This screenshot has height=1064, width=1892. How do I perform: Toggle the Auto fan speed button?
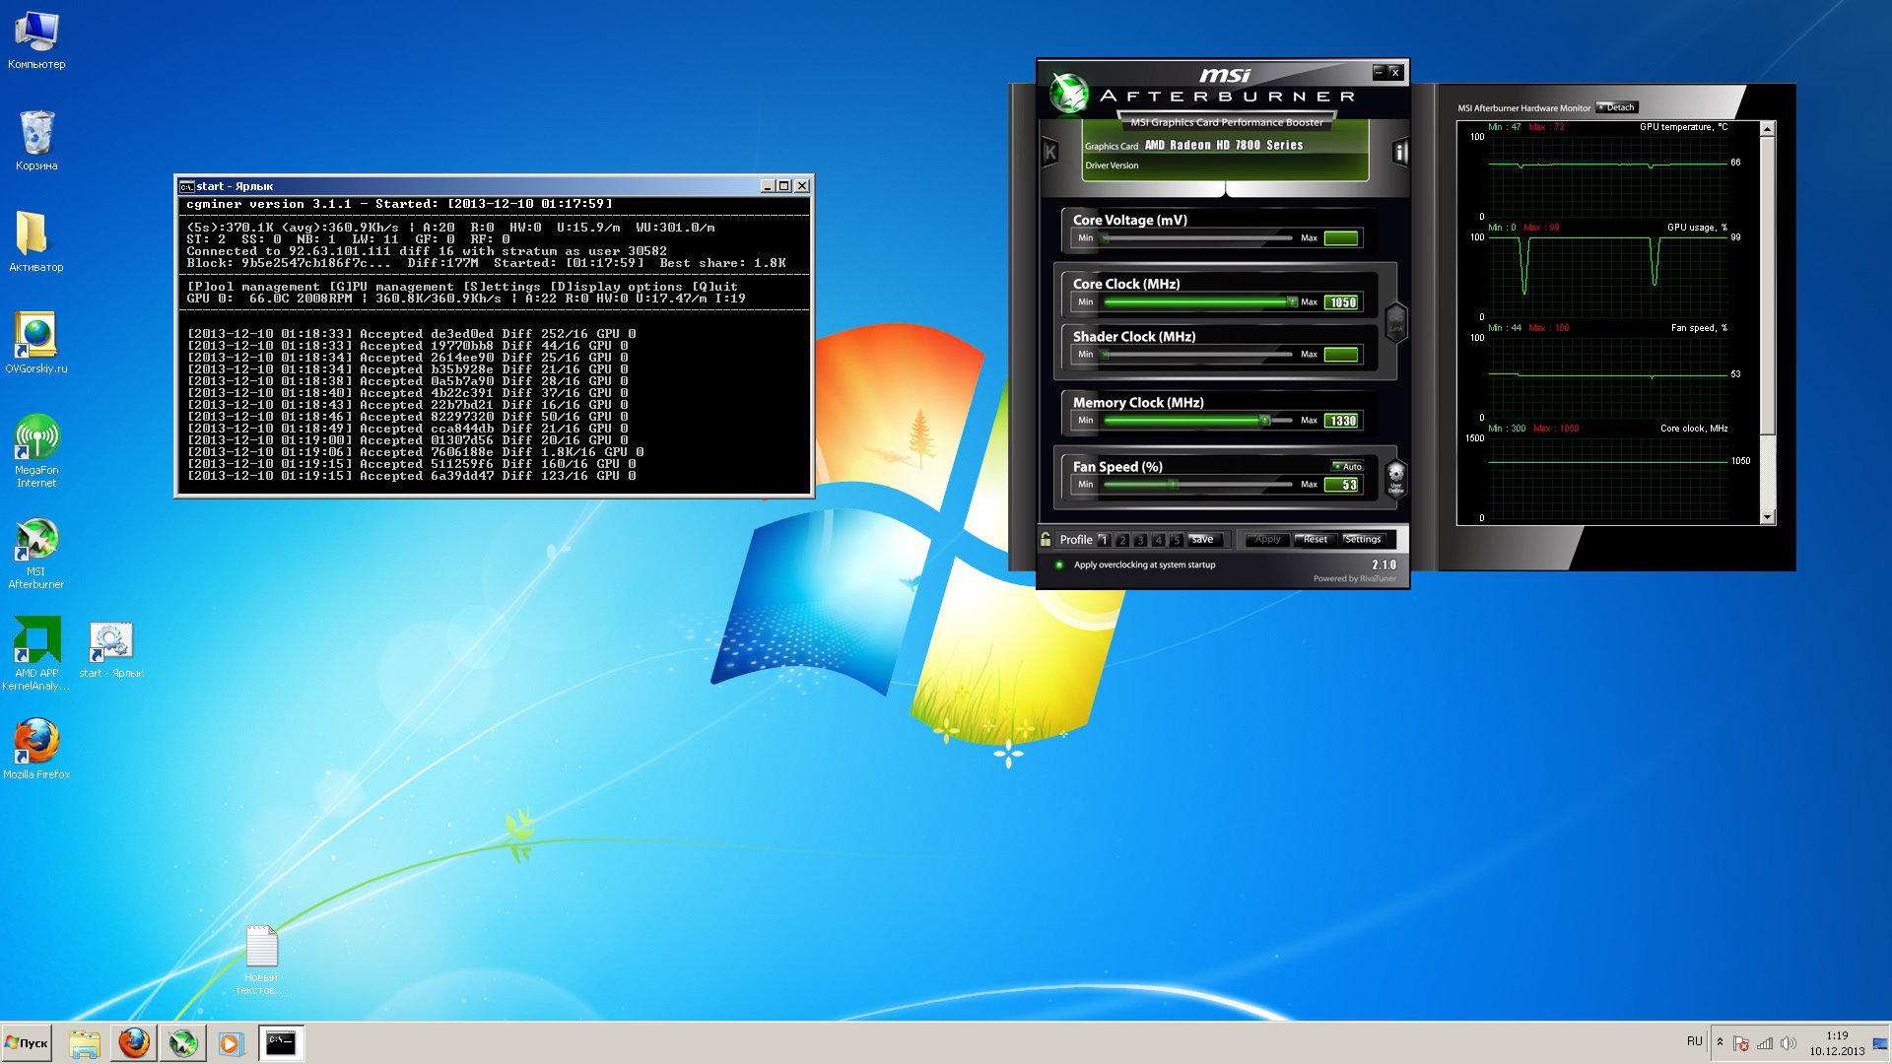click(1347, 466)
